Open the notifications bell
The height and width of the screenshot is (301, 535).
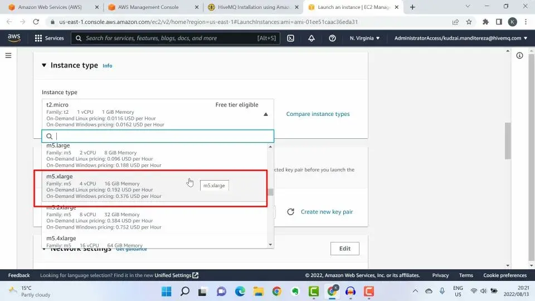[312, 38]
